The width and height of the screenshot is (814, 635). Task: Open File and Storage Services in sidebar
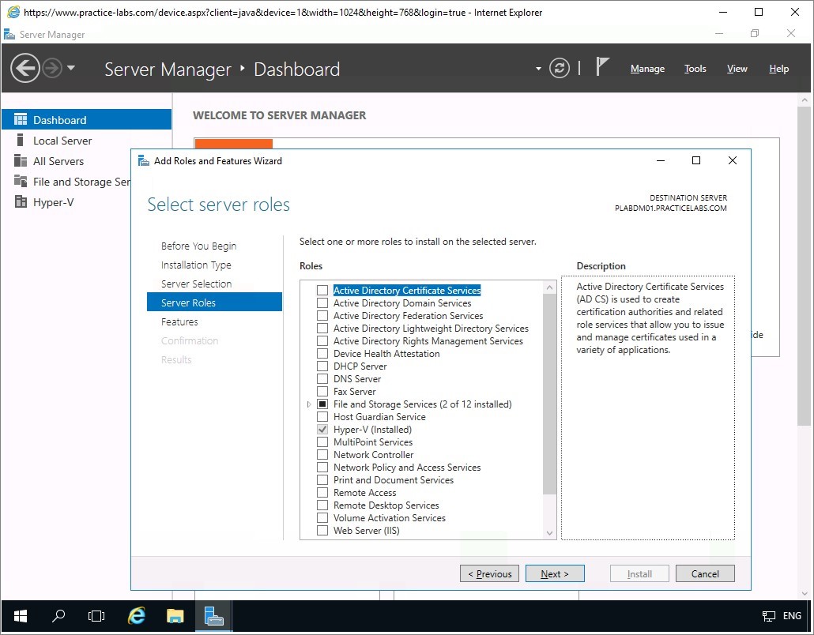click(66, 182)
